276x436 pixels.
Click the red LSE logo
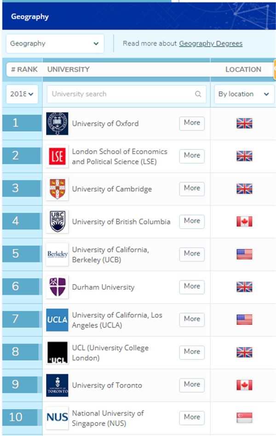tap(57, 156)
